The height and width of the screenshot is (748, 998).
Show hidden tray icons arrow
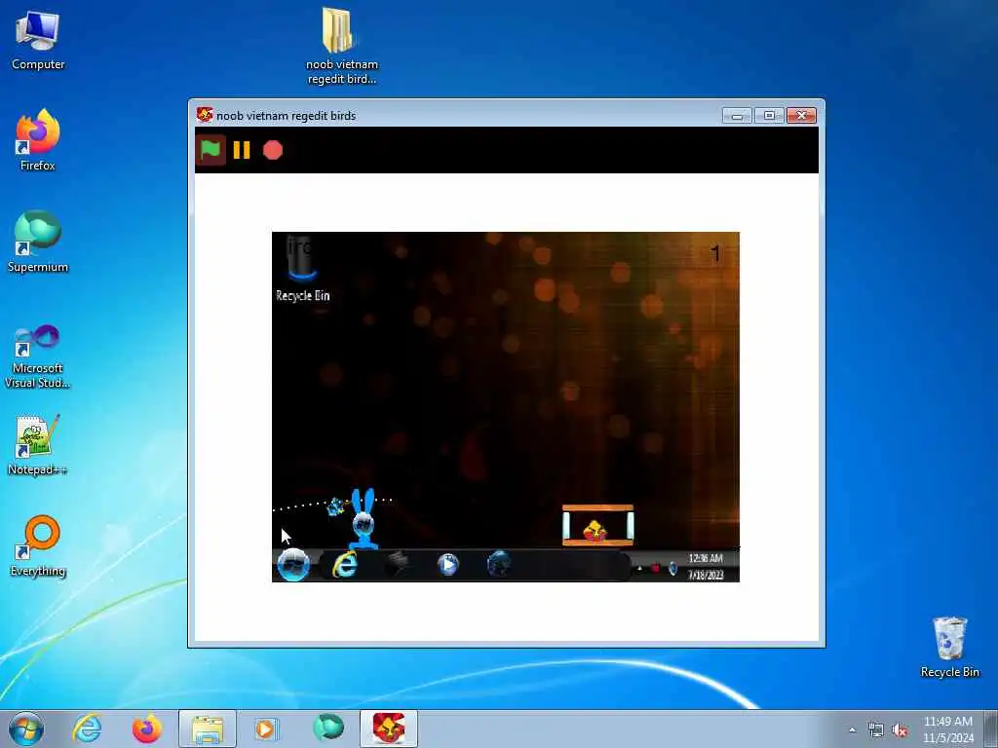(852, 729)
